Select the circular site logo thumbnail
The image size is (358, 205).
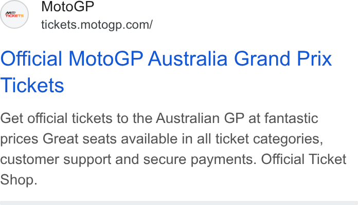click(14, 14)
